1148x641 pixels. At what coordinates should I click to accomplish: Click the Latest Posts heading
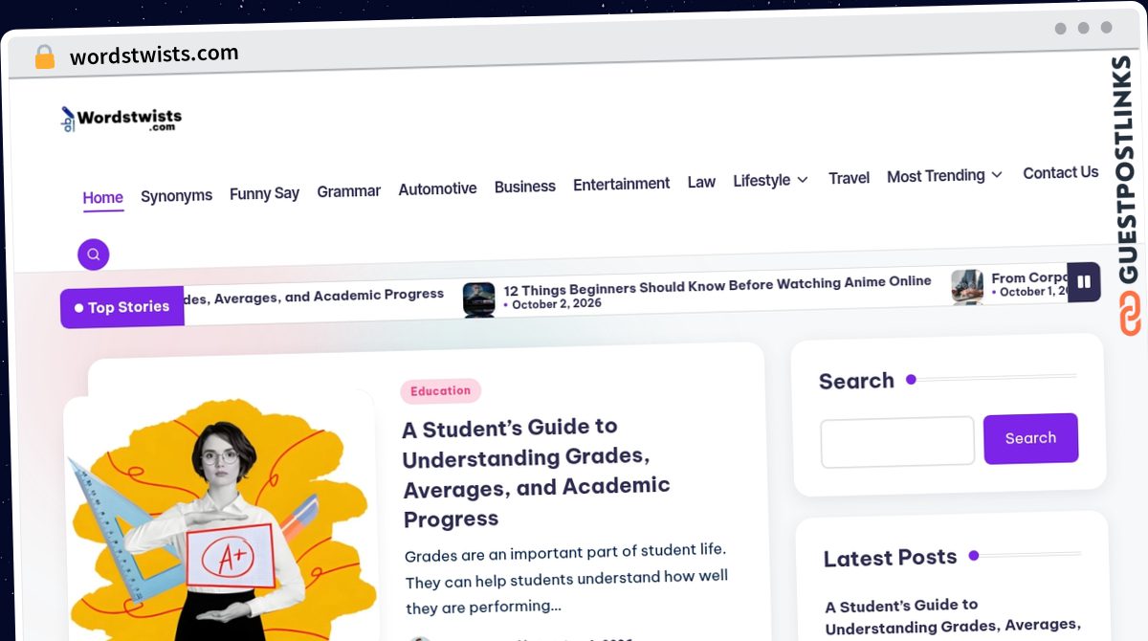point(890,558)
